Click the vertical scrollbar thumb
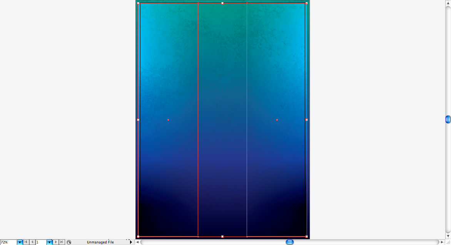 [x=448, y=119]
